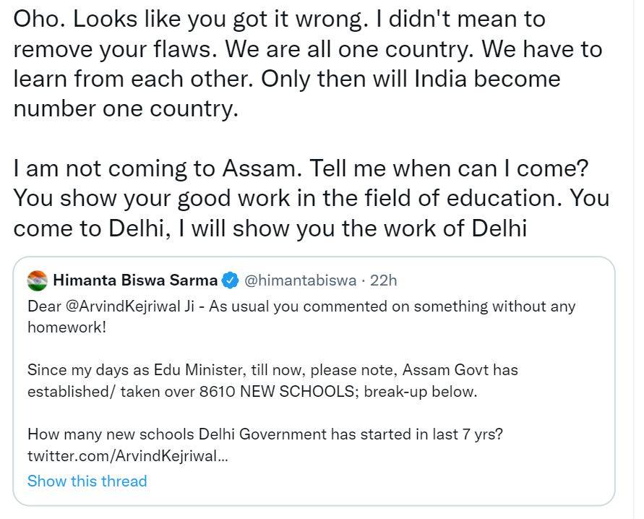Click the blue verified badge
The height and width of the screenshot is (519, 644).
click(231, 280)
